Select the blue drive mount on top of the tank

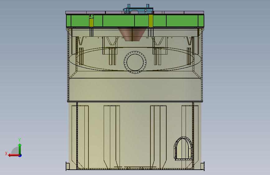click(138, 9)
